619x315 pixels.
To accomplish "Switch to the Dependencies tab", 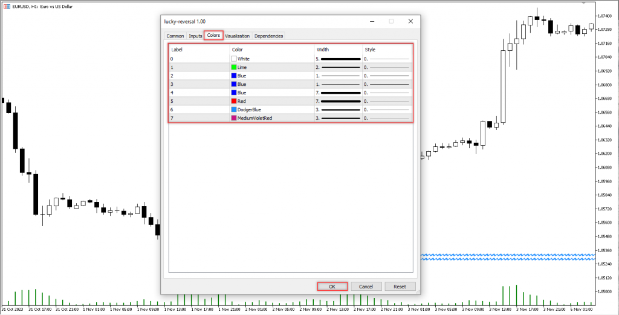I will pos(268,36).
